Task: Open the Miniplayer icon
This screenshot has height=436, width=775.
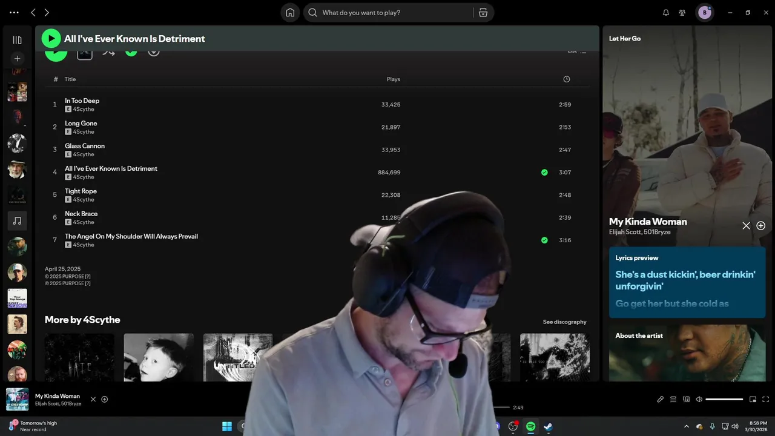Action: click(753, 399)
